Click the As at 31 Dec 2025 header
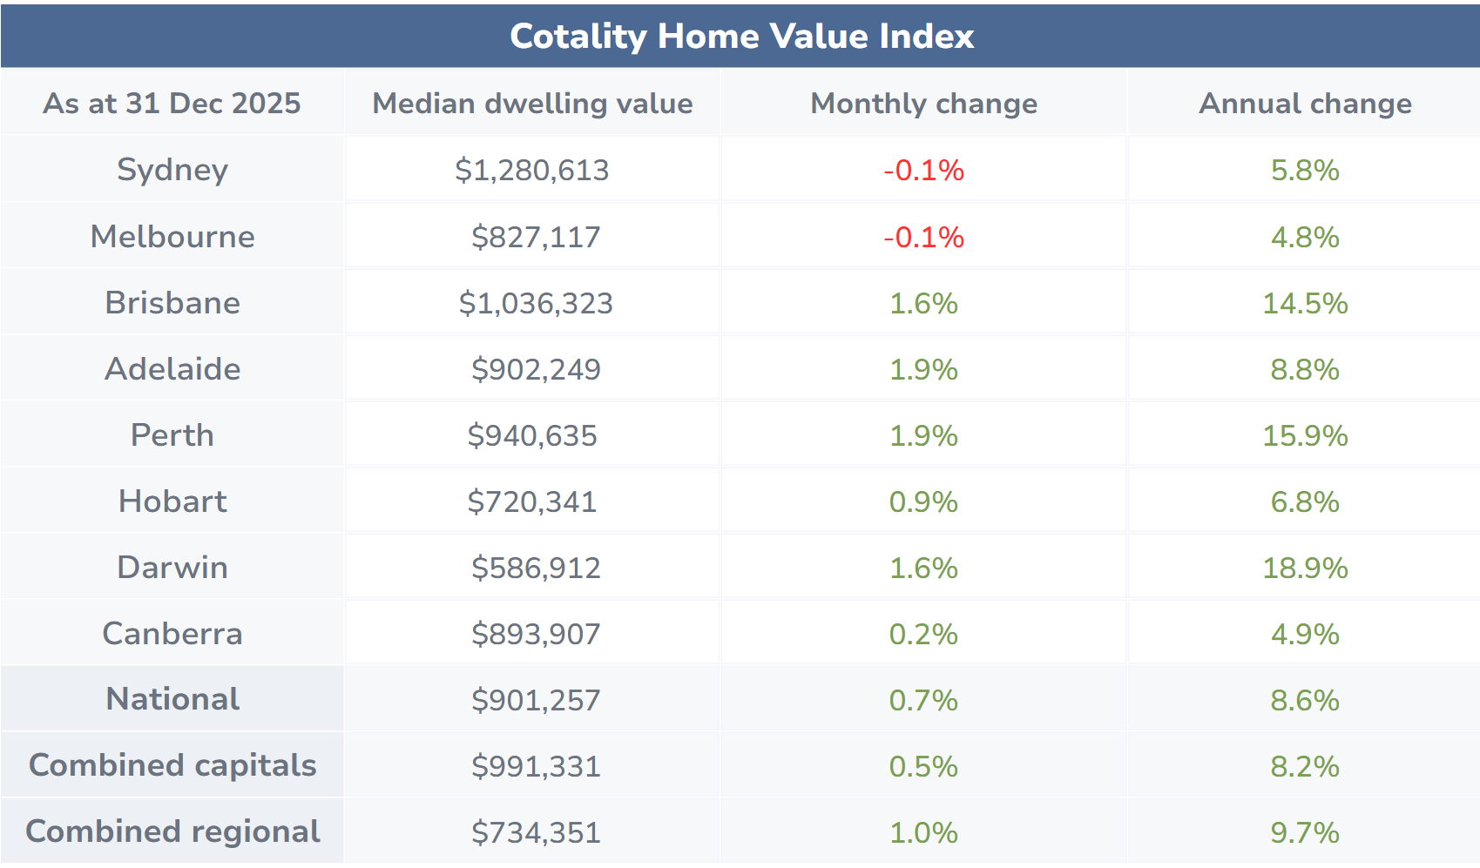 coord(172,104)
